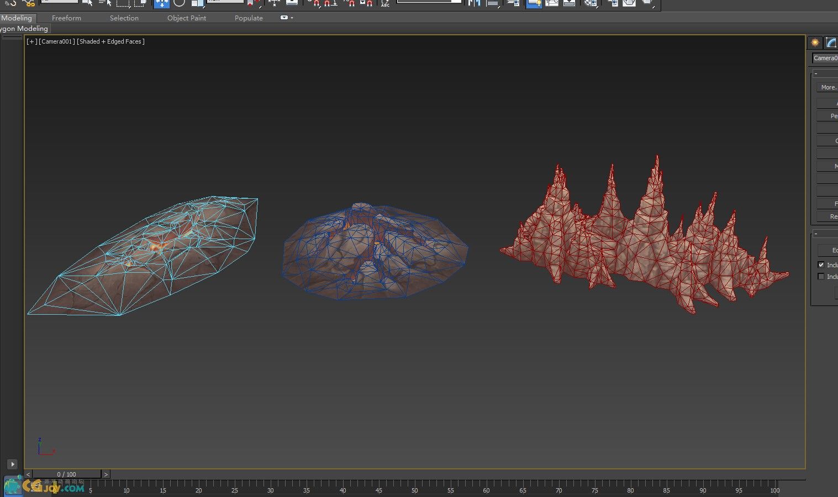Toggle the Select and Manipulate tool
This screenshot has width=838, height=497.
(275, 3)
